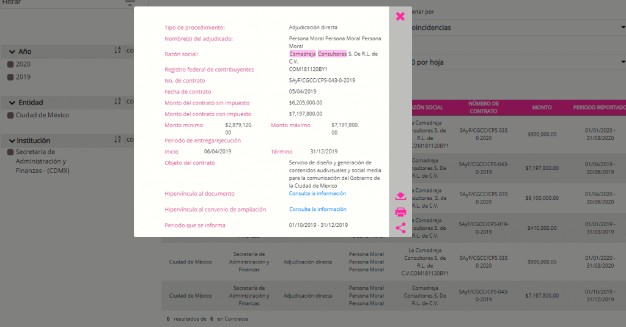Collapse the Institución filter section
626x327 pixels.
(x=12, y=141)
